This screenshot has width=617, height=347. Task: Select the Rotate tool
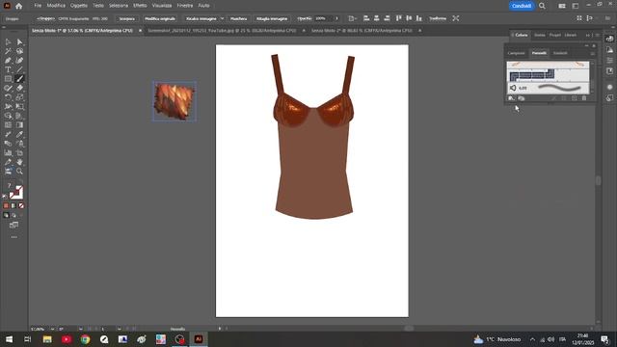(8, 97)
